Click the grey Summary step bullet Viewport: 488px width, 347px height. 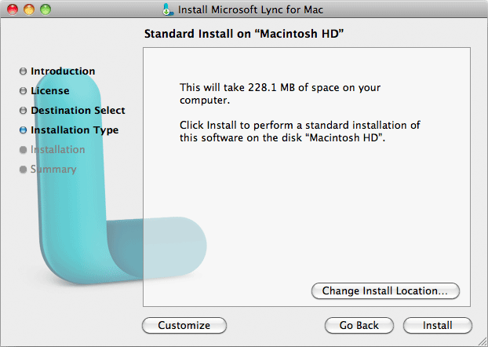(x=23, y=170)
